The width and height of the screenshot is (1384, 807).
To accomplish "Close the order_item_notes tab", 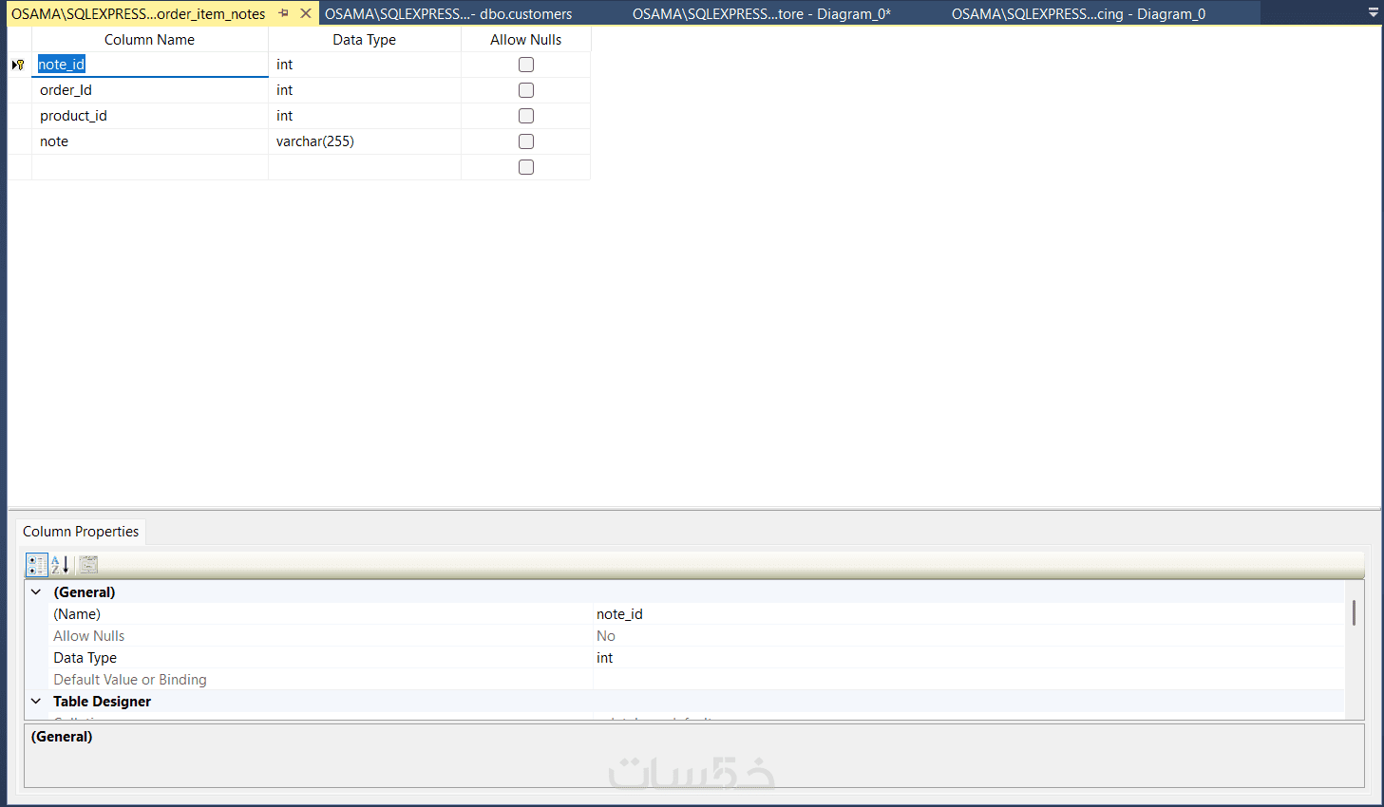I will coord(306,13).
